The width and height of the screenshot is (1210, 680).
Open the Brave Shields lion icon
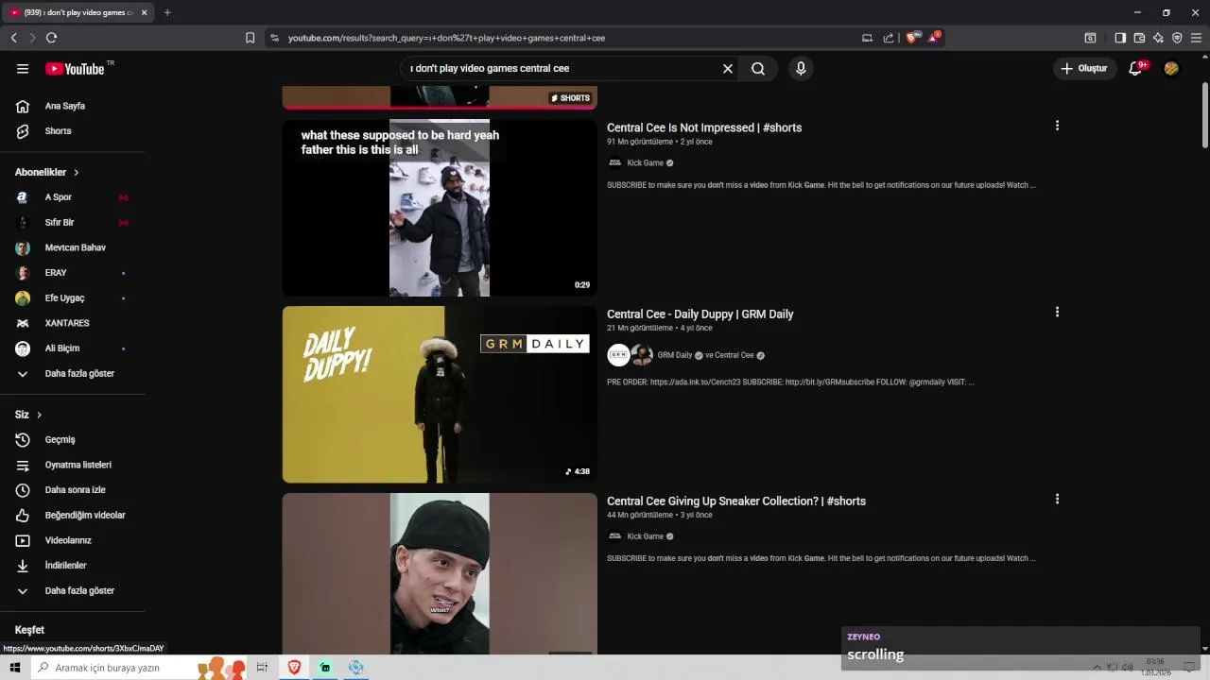(x=911, y=38)
